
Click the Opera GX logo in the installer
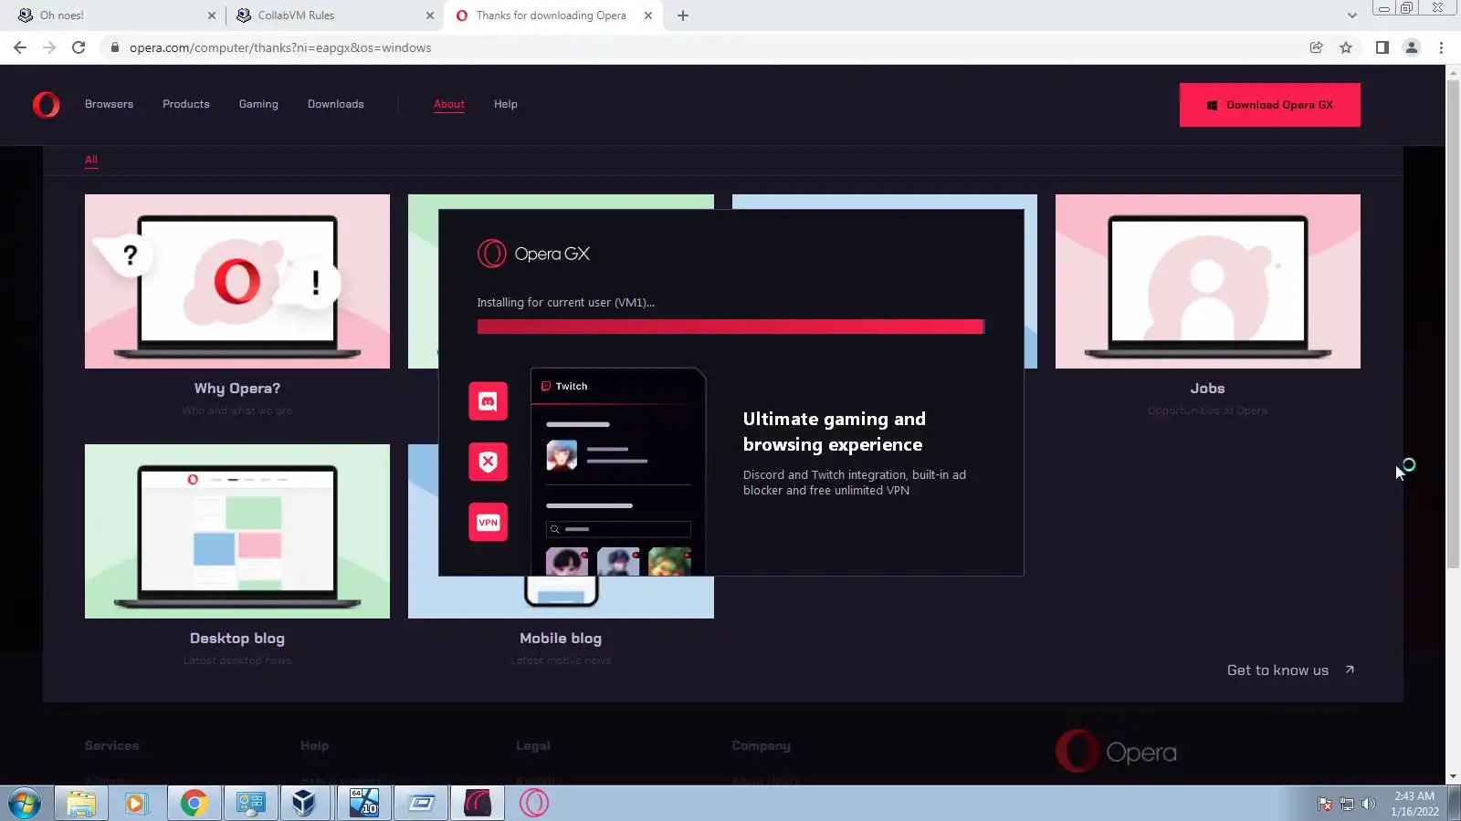[534, 254]
